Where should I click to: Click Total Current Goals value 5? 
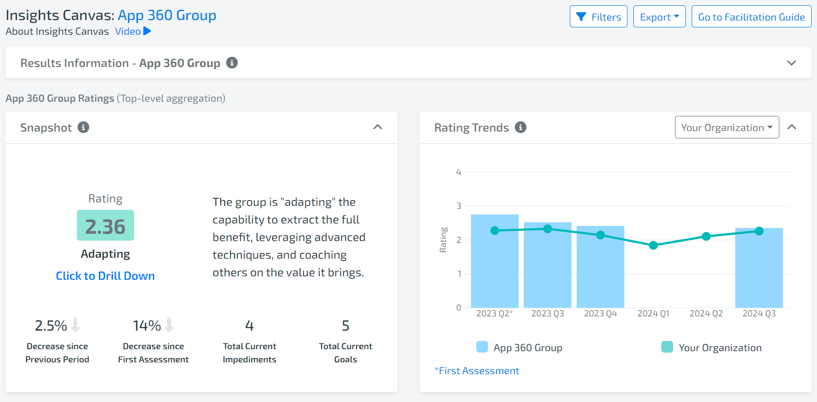346,326
